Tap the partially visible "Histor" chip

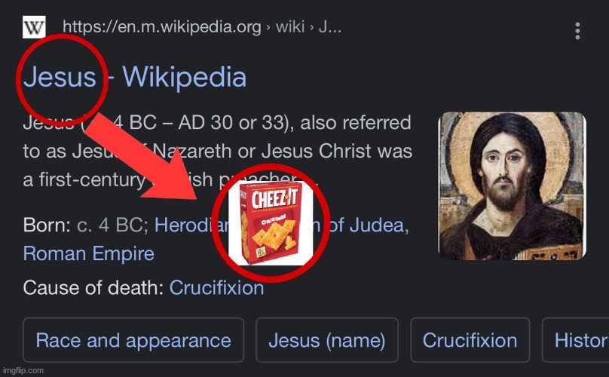pyautogui.click(x=580, y=340)
